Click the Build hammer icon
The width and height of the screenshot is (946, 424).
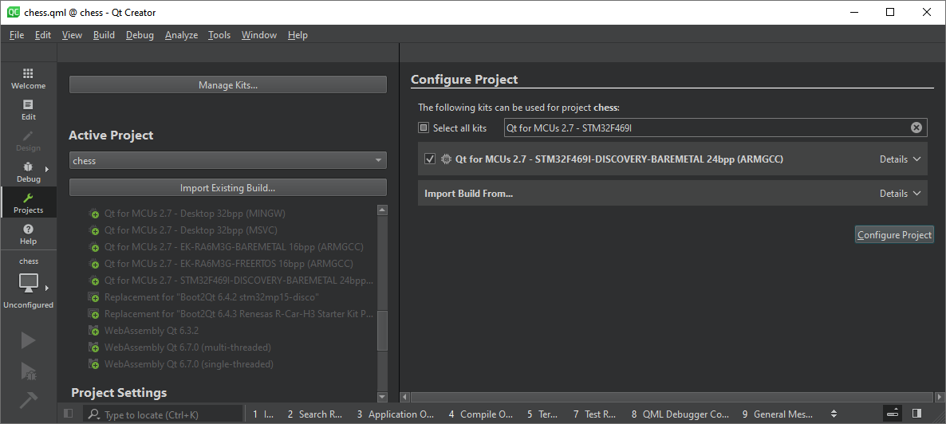28,399
